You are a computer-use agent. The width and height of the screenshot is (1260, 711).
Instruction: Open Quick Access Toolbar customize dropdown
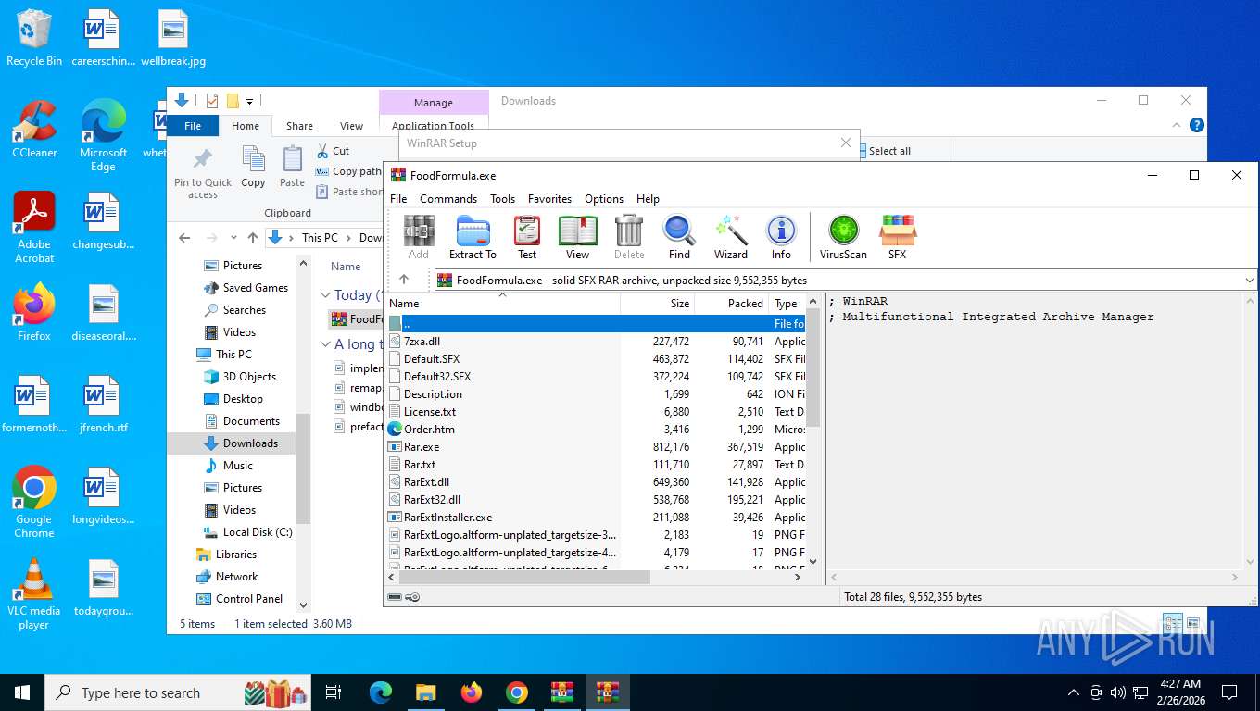coord(249,101)
